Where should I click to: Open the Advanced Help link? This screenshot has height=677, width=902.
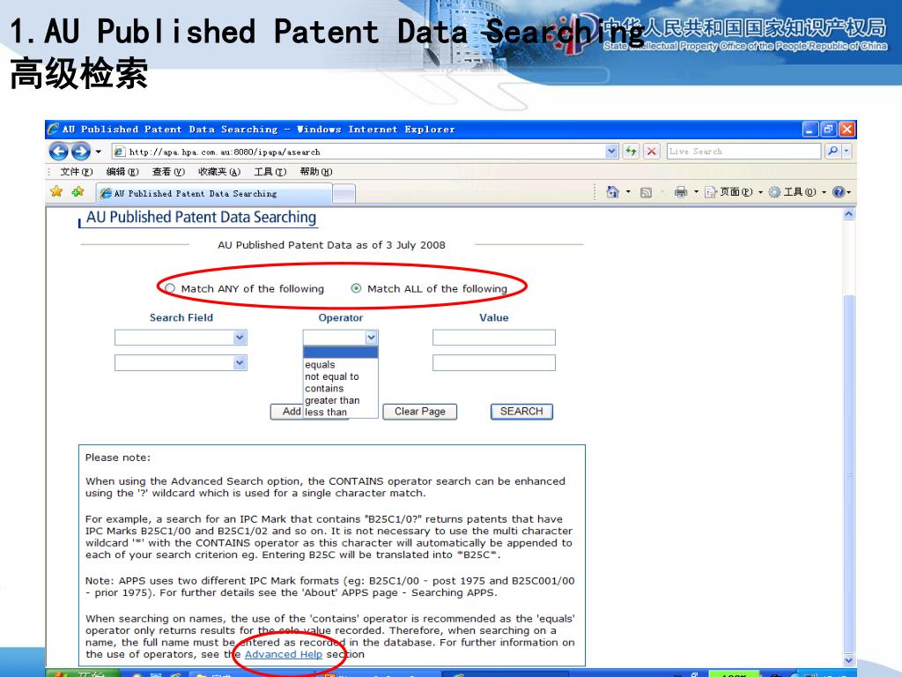[x=284, y=655]
